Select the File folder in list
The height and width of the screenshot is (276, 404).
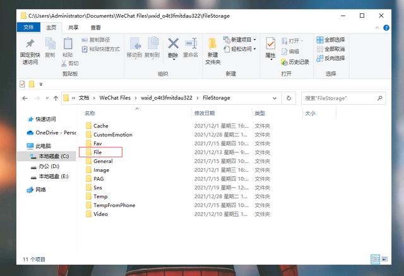click(98, 152)
